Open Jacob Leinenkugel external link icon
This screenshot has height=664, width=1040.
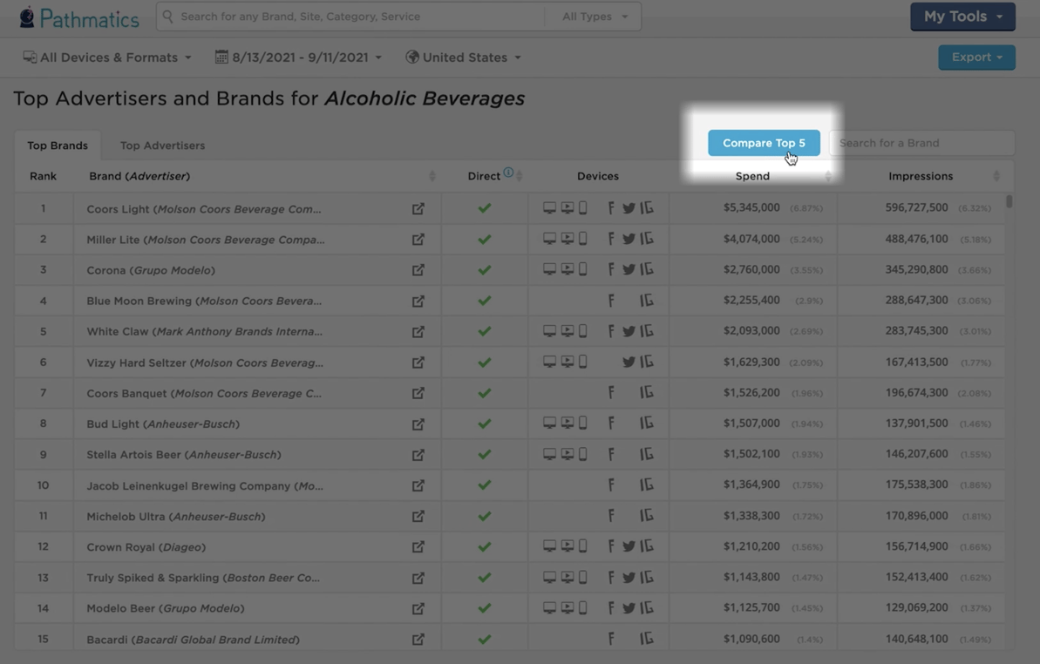pyautogui.click(x=418, y=485)
